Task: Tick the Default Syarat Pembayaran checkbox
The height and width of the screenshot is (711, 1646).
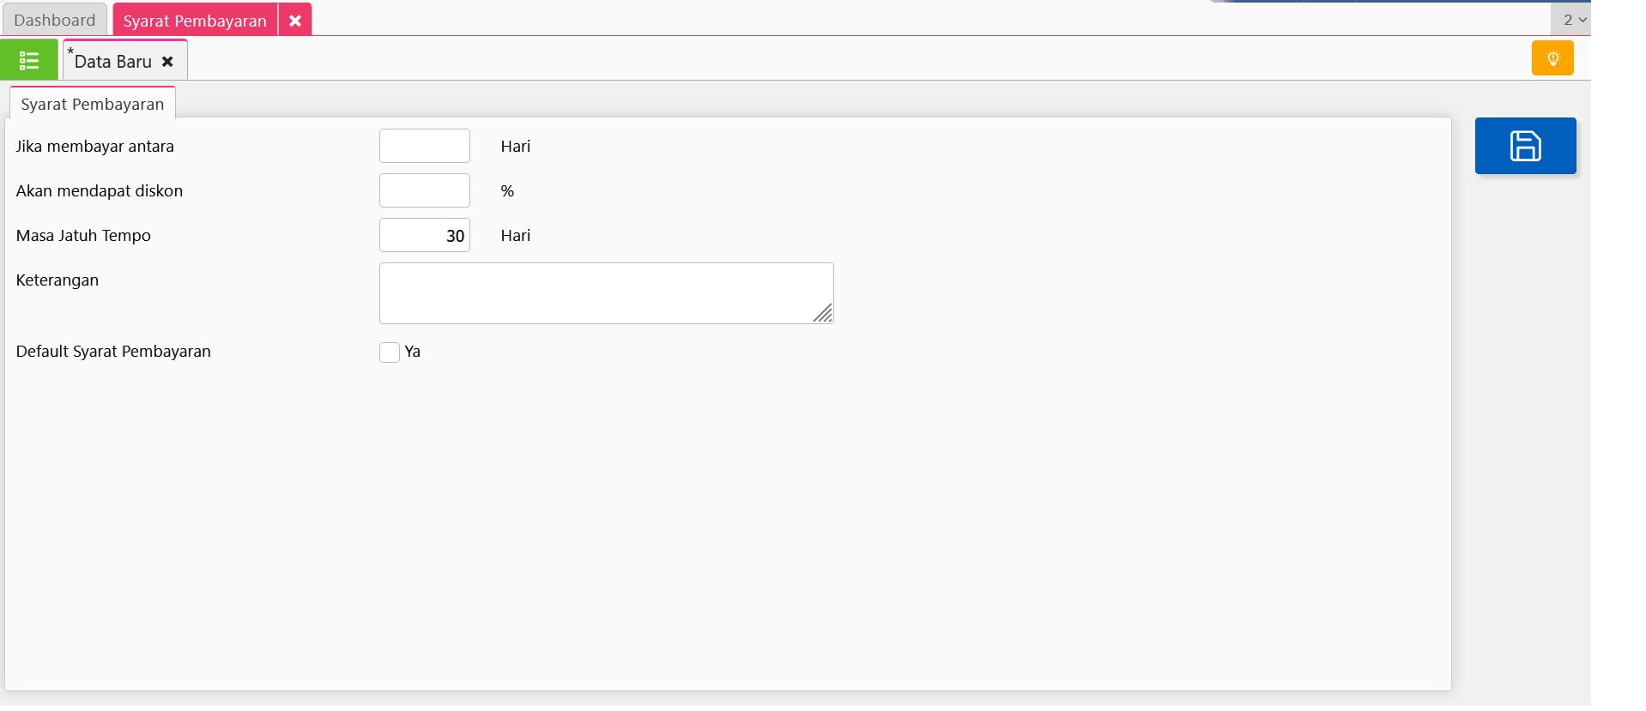Action: coord(390,352)
